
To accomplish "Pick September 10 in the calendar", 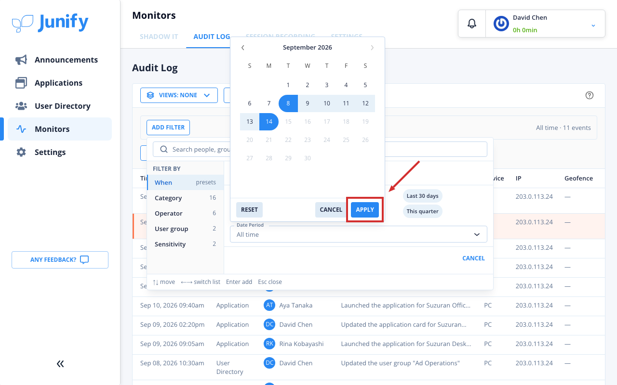I will (327, 103).
